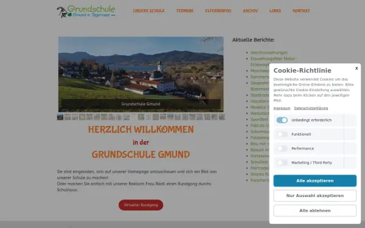This screenshot has height=228, width=365.
Task: Click the Grundschule Gmund image caption
Action: [141, 104]
